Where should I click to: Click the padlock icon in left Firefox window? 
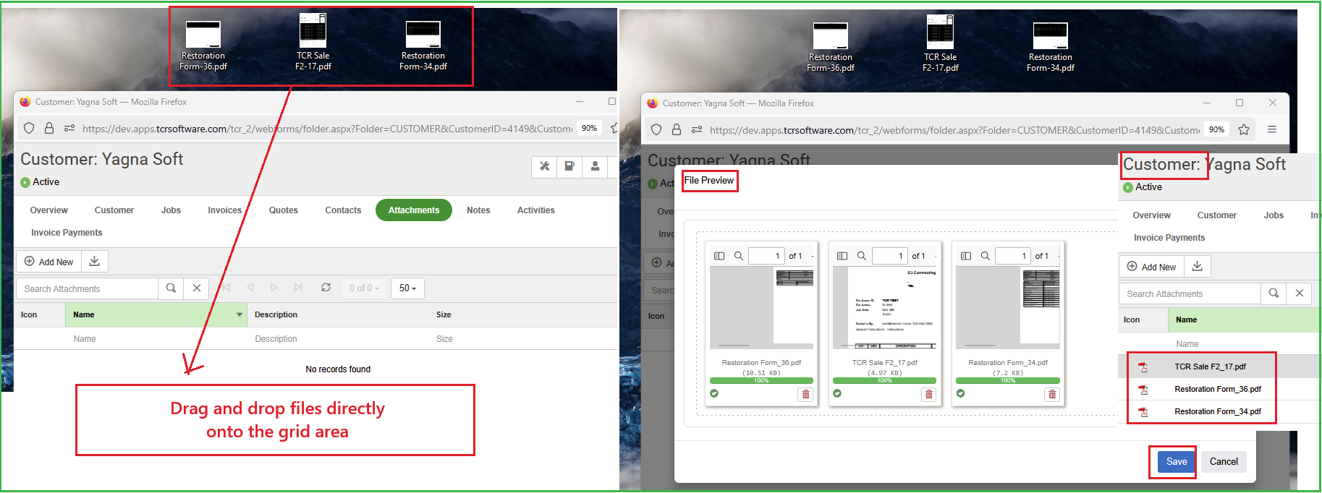click(49, 128)
